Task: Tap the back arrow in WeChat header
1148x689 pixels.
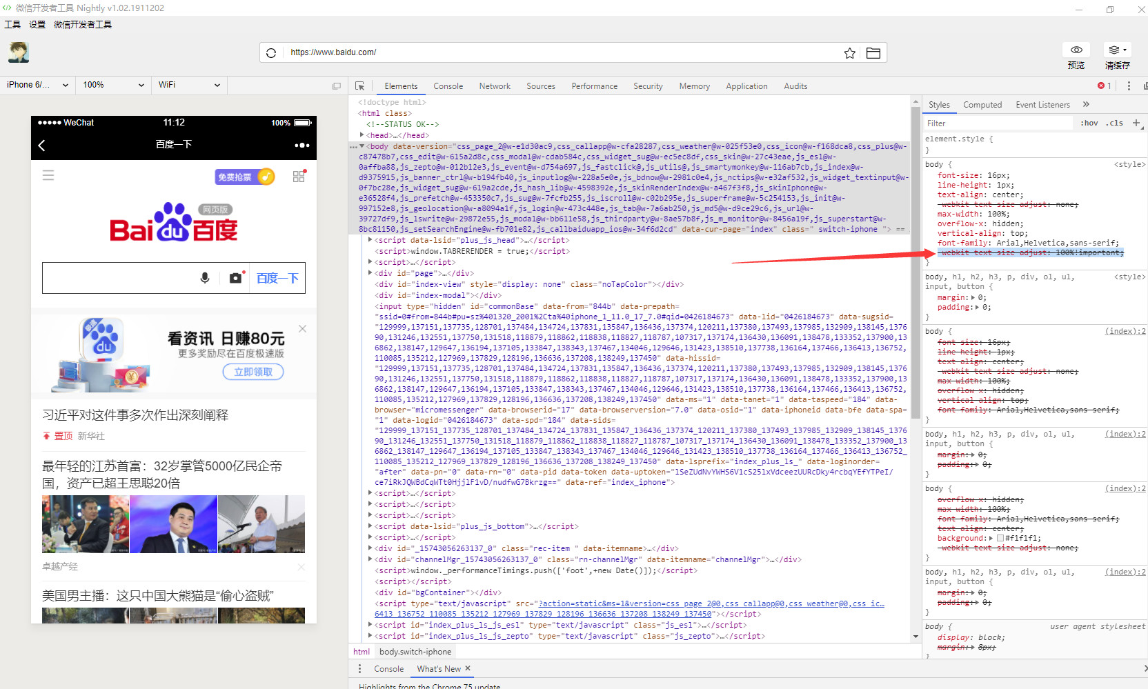Action: click(x=42, y=145)
